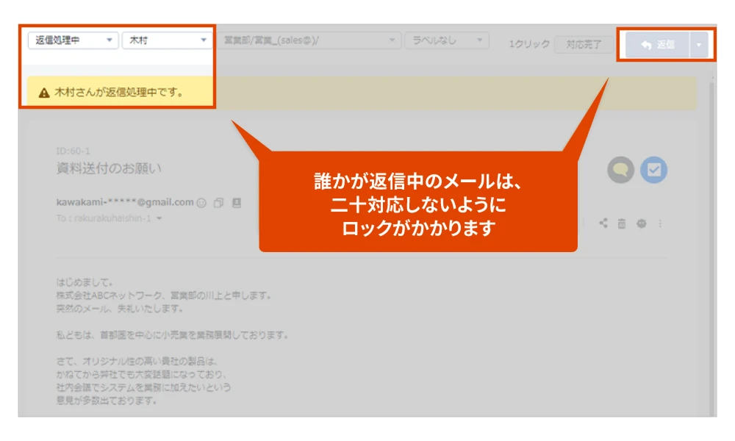Image resolution: width=735 pixels, height=441 pixels.
Task: Open the three-dot more options menu
Action: tap(660, 223)
